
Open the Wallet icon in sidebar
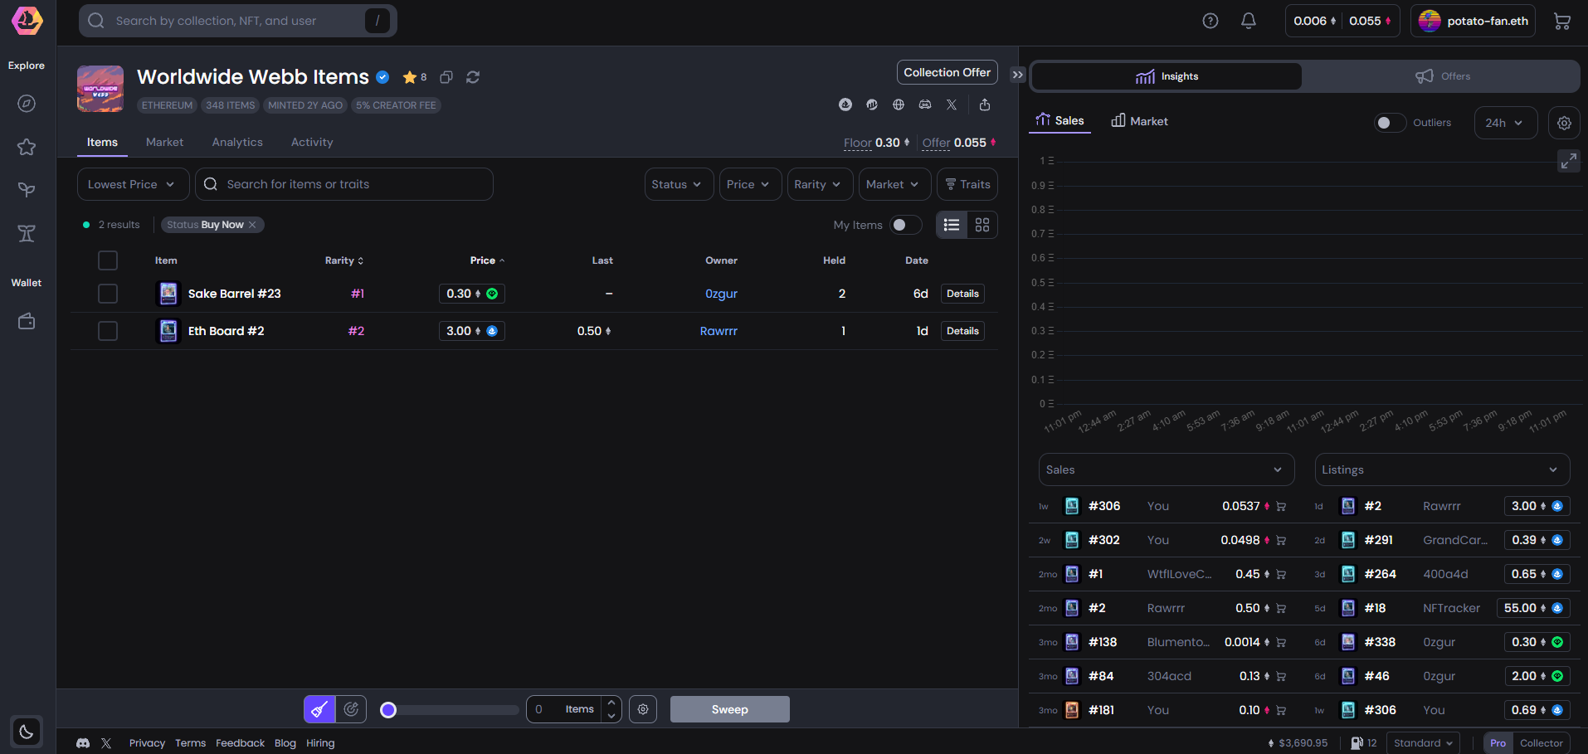click(x=27, y=321)
